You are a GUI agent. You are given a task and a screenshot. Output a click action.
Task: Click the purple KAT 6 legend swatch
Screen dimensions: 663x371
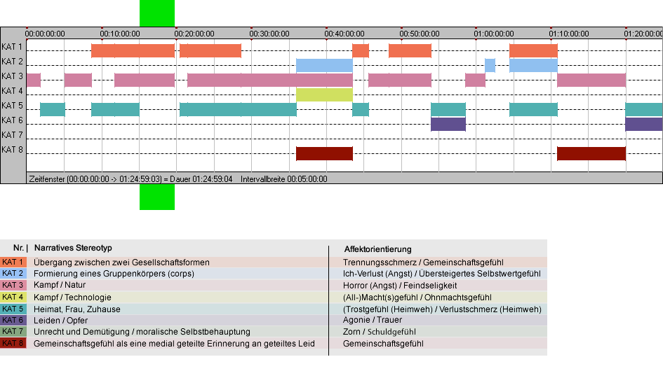pyautogui.click(x=13, y=321)
